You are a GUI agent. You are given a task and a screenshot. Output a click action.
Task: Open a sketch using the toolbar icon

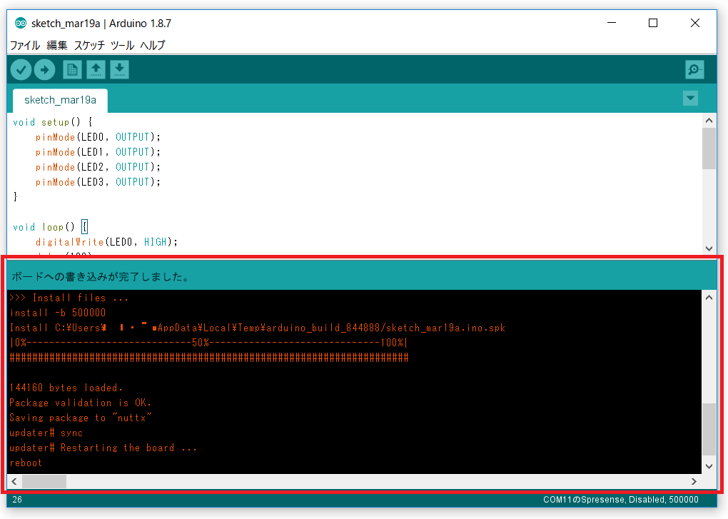tap(96, 69)
